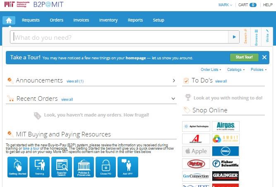The height and width of the screenshot is (187, 276).
Task: Open the Order Lists dropdown
Action: 211,70
